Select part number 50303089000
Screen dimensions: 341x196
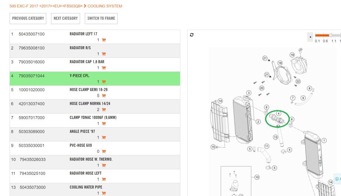pos(32,132)
